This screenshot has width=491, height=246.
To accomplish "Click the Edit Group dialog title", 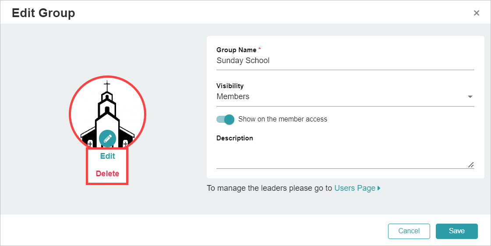I will pyautogui.click(x=43, y=13).
